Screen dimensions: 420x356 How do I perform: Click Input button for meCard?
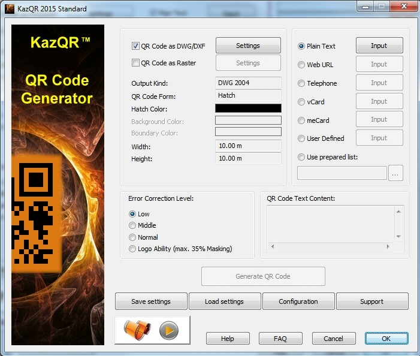[379, 119]
